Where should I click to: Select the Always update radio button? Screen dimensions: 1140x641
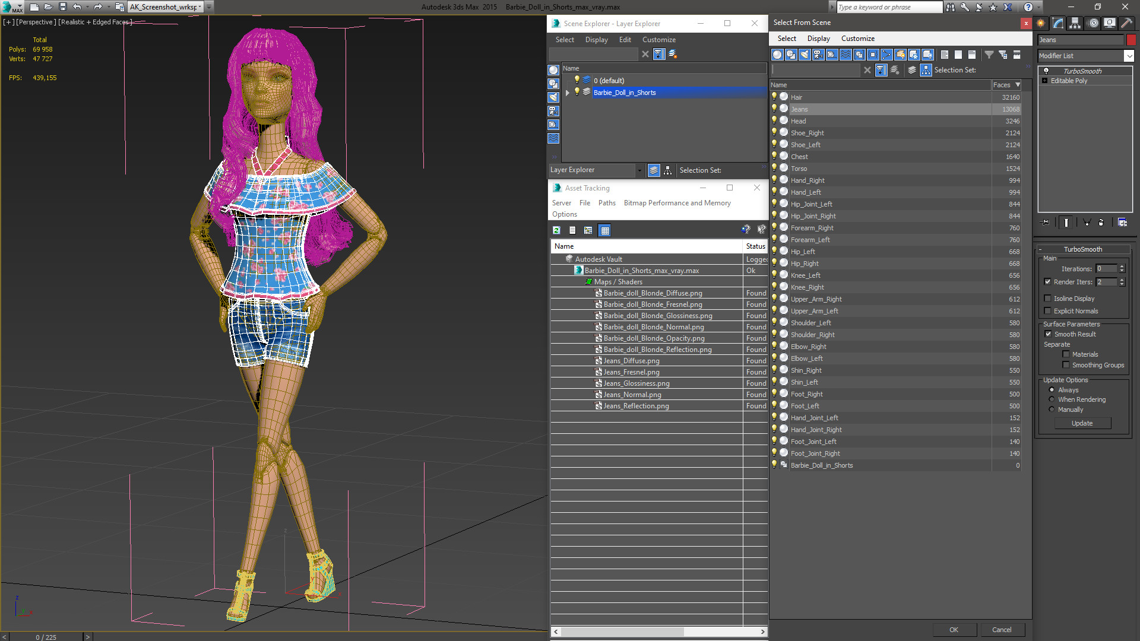(x=1052, y=390)
